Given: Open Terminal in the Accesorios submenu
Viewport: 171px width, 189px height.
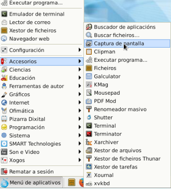Looking at the screenshot, I should coord(127,126).
